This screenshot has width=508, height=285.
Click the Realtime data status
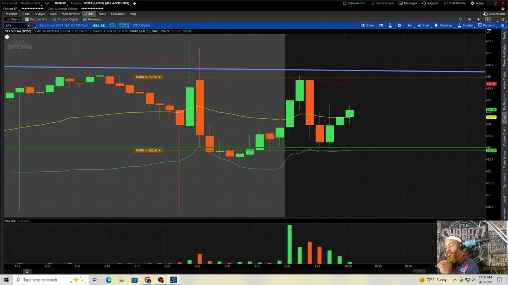[31, 3]
